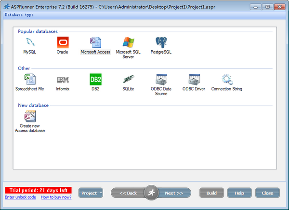Select the SQLite database icon
This screenshot has height=210, width=289.
[128, 80]
